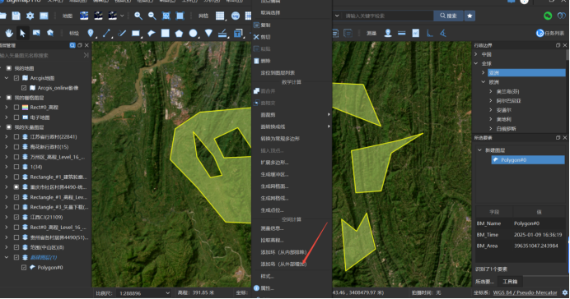Screen dimensions: 570x299
Task: Open dropdown arrow beside map thumbnails
Action: [122, 16]
